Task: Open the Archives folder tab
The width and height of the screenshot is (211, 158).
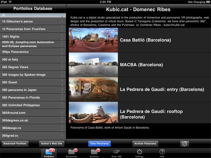Action: click(94, 153)
